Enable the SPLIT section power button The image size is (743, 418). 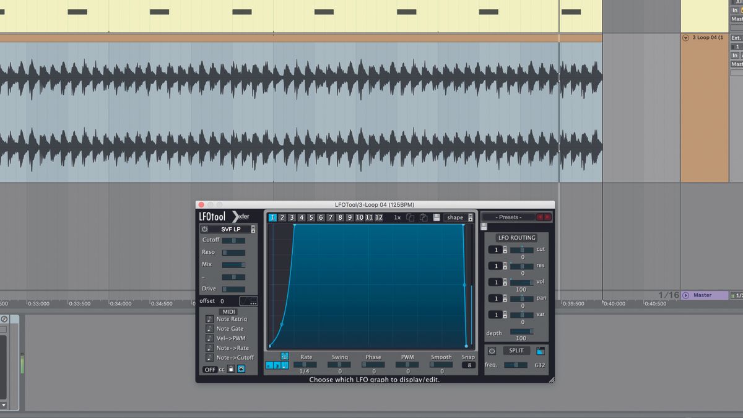(x=492, y=351)
